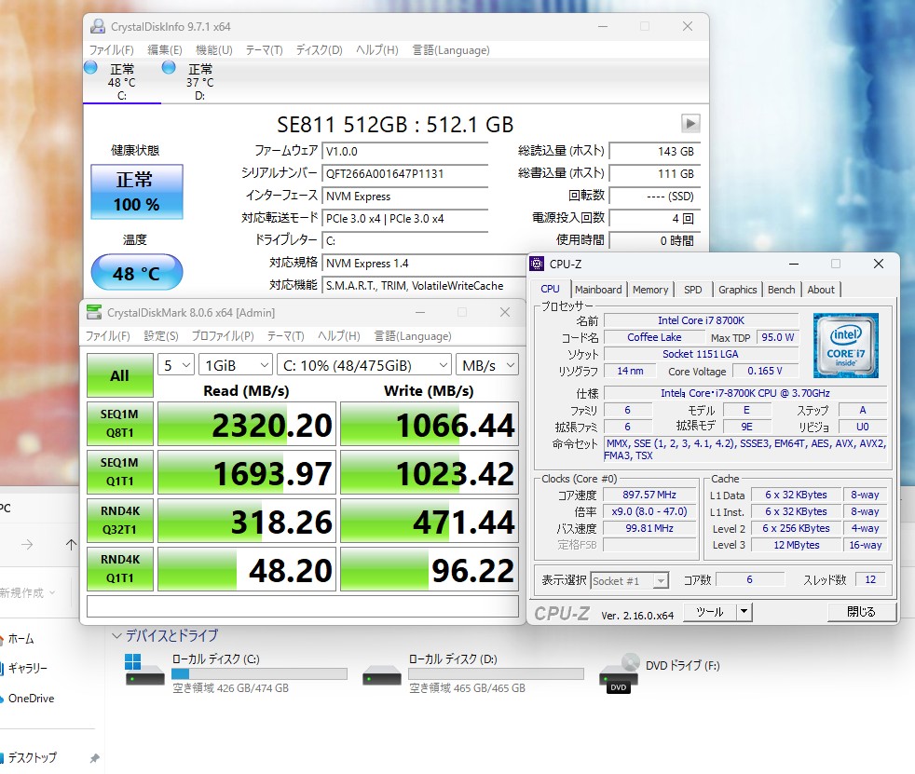The height and width of the screenshot is (774, 915).
Task: Open the test size dropdown showing 1GiB
Action: pos(235,366)
